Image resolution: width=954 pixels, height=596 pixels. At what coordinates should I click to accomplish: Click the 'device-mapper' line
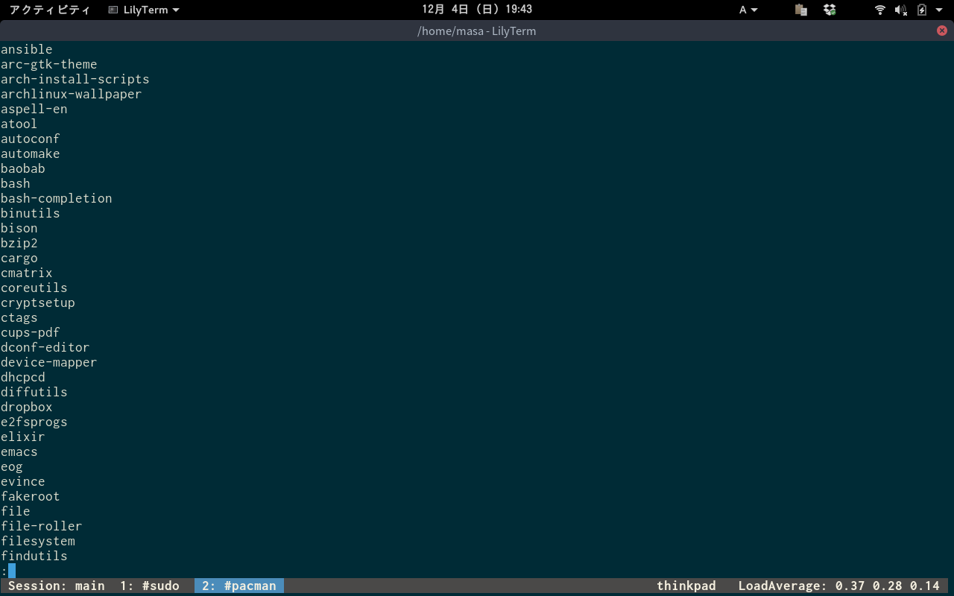point(49,362)
